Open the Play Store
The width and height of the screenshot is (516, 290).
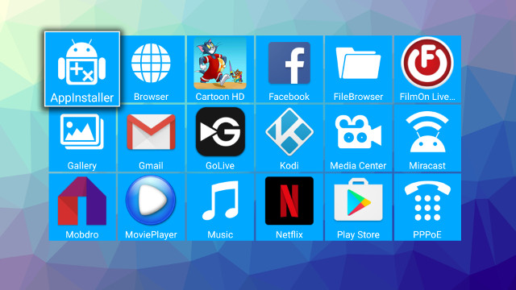358,207
